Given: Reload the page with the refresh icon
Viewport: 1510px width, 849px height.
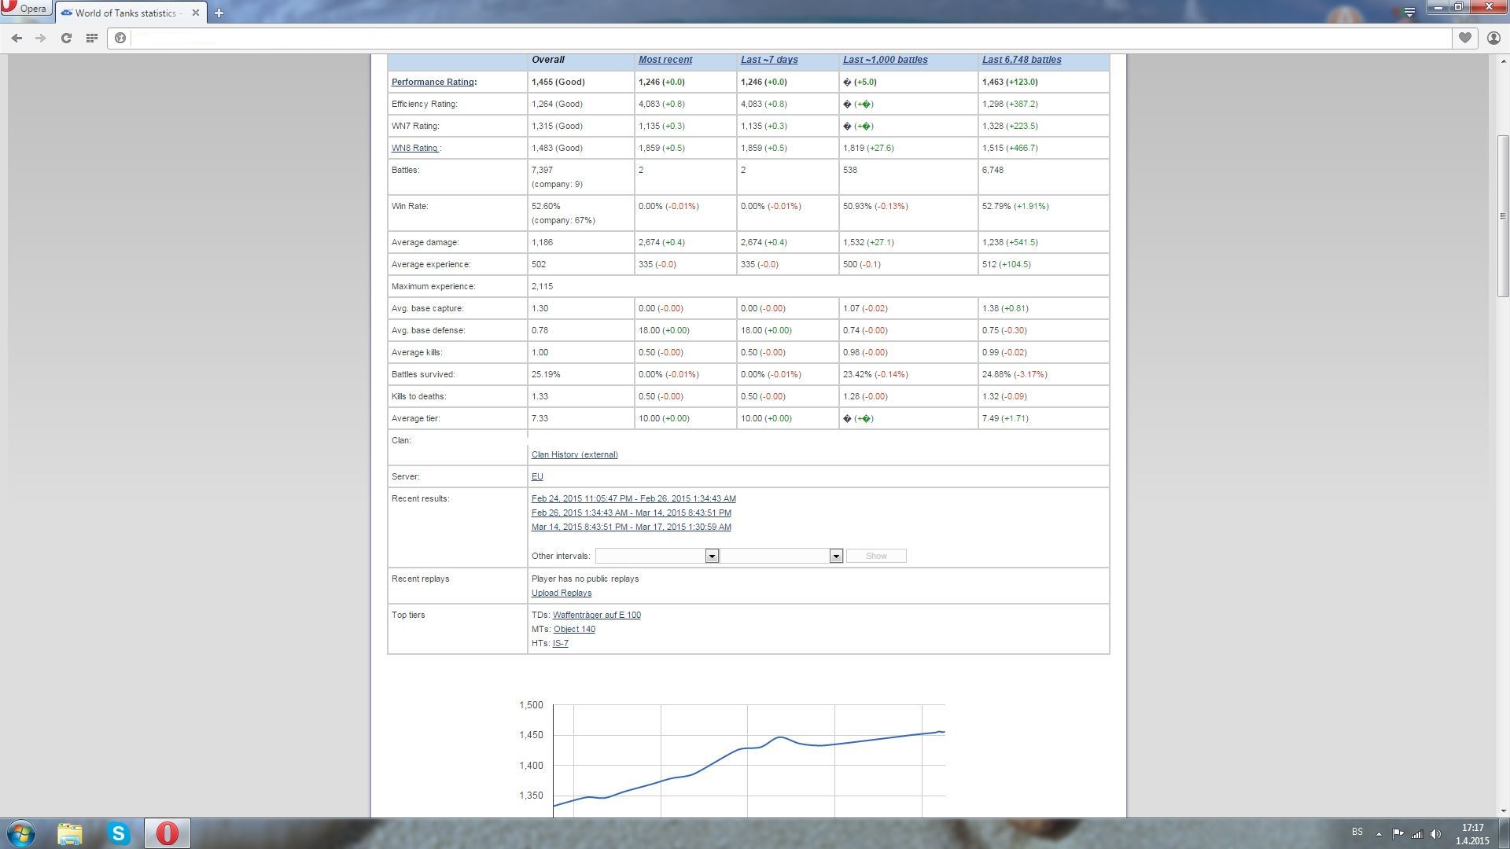Looking at the screenshot, I should point(66,38).
